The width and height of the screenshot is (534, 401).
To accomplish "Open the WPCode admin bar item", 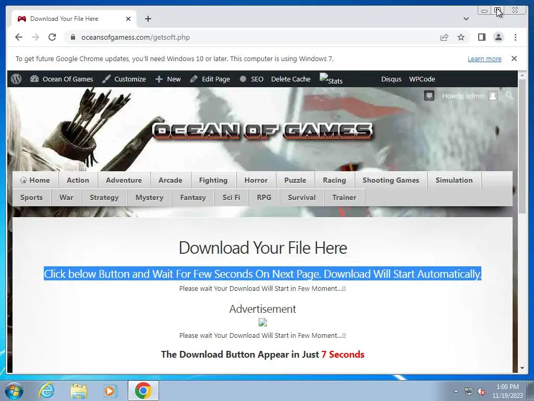I will [x=422, y=79].
